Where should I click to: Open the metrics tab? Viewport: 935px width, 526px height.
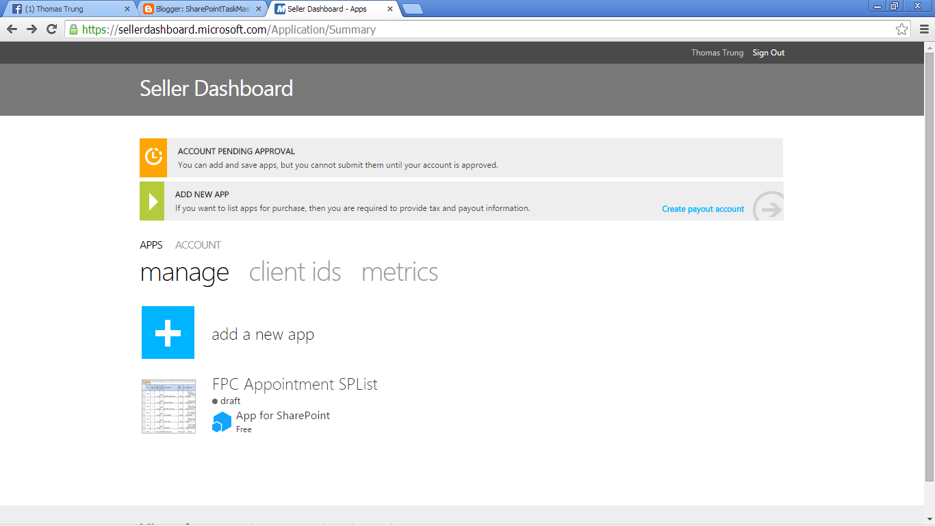tap(400, 272)
